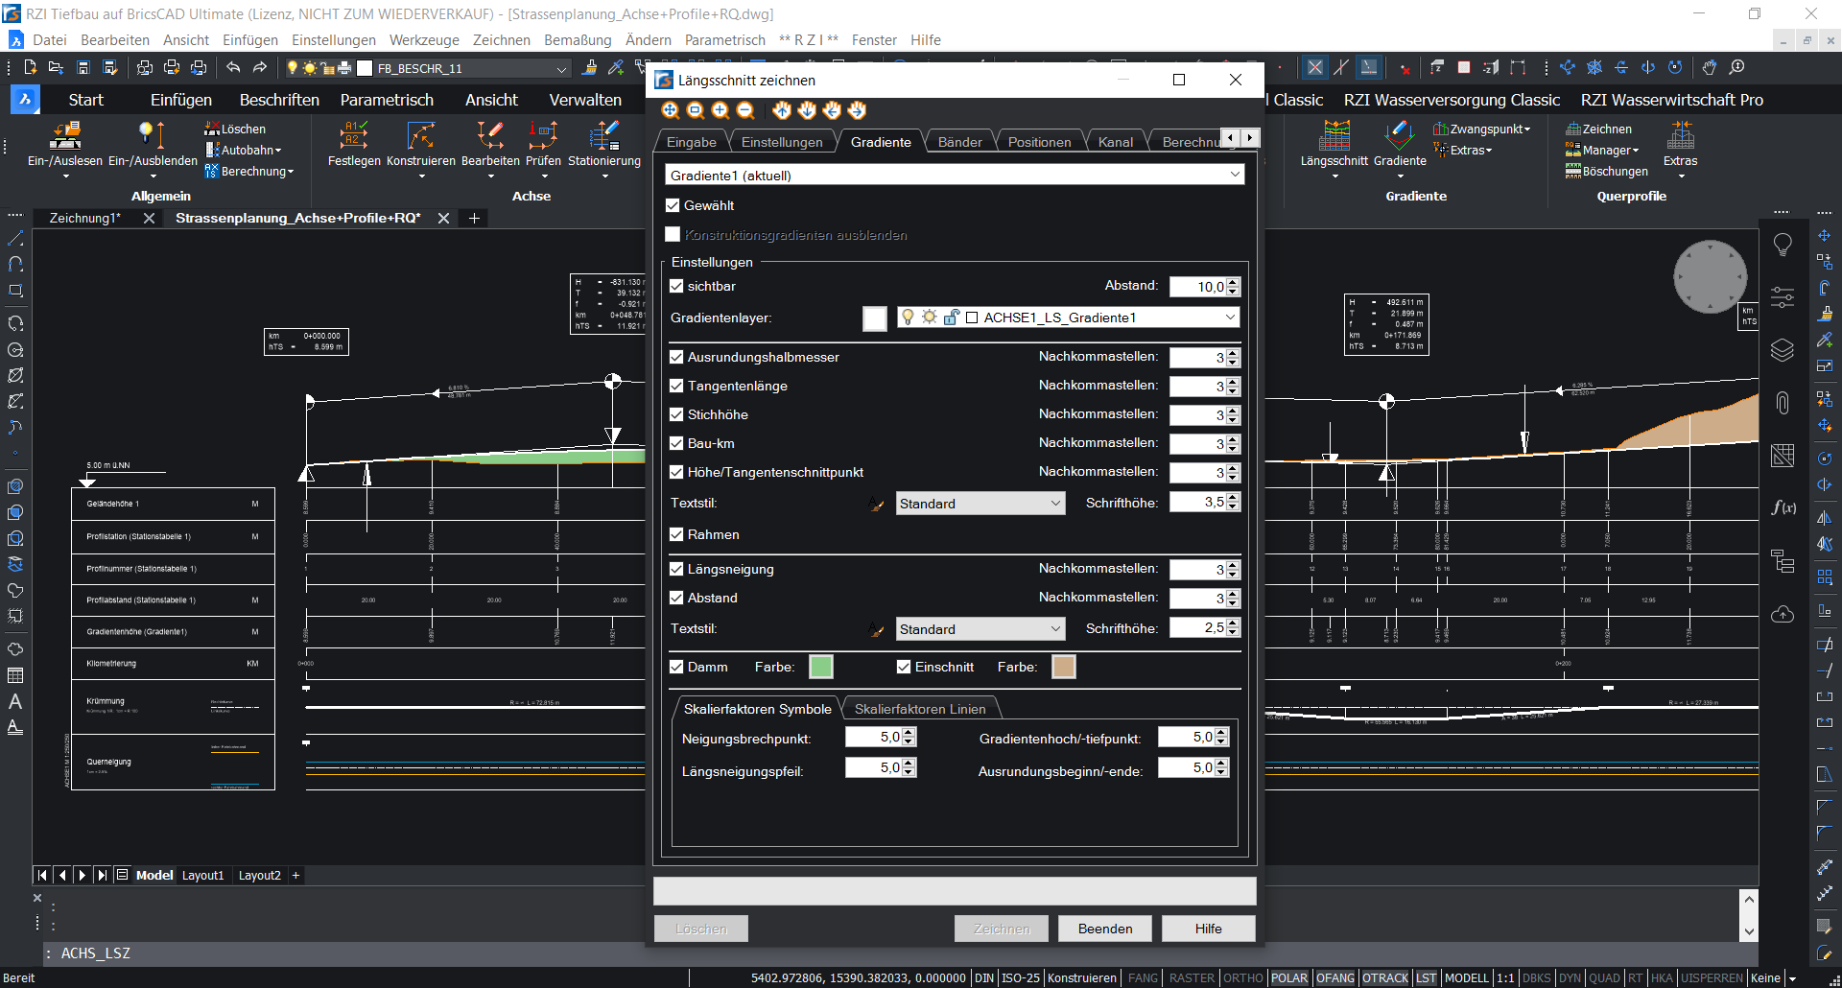
Task: Toggle the Stichhöhe checkbox
Action: [676, 414]
